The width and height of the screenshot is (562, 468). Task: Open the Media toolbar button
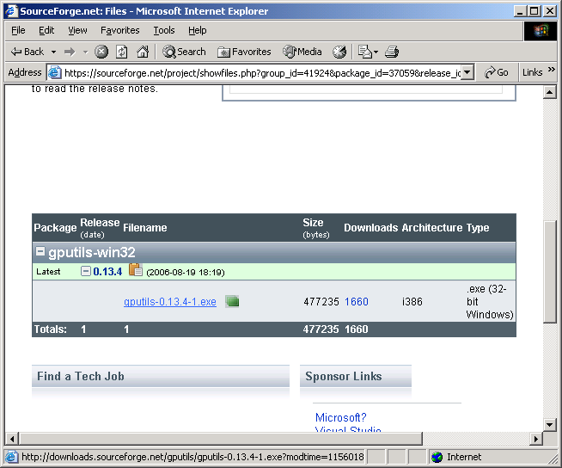pyautogui.click(x=302, y=52)
